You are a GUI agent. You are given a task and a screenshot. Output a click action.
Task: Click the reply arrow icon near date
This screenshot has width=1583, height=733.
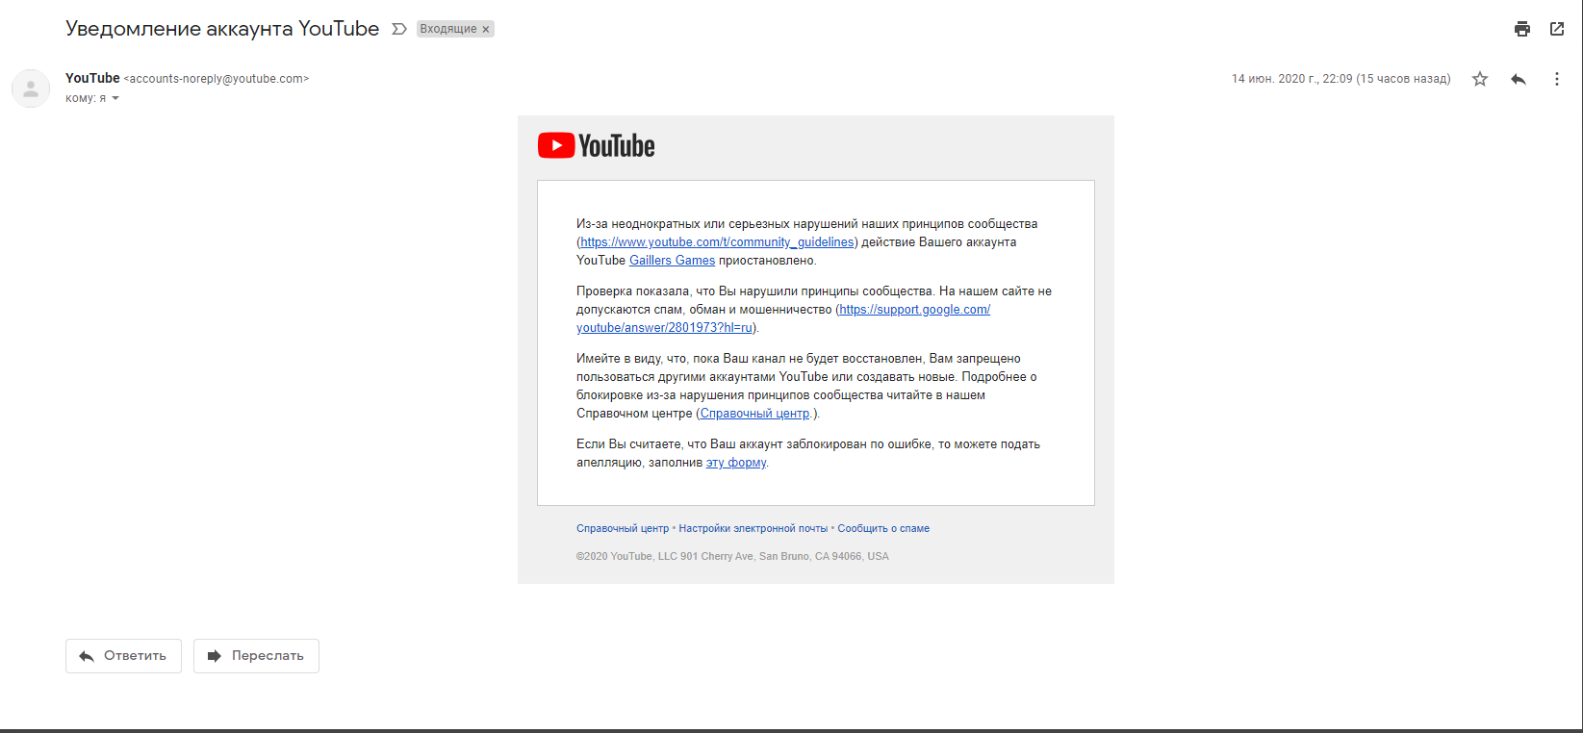point(1519,79)
